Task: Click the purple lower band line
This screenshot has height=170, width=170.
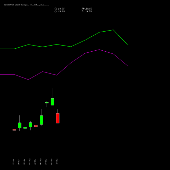Action: (64, 69)
